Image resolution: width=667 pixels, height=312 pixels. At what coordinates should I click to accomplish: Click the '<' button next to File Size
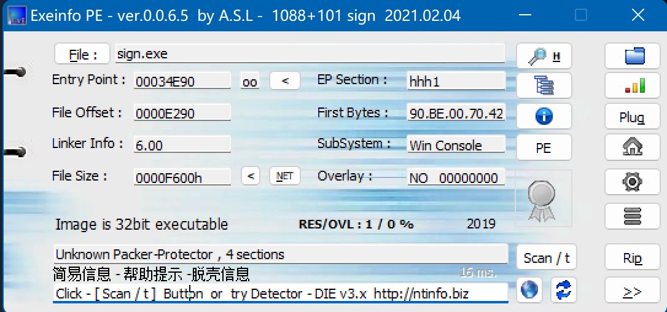click(x=251, y=176)
